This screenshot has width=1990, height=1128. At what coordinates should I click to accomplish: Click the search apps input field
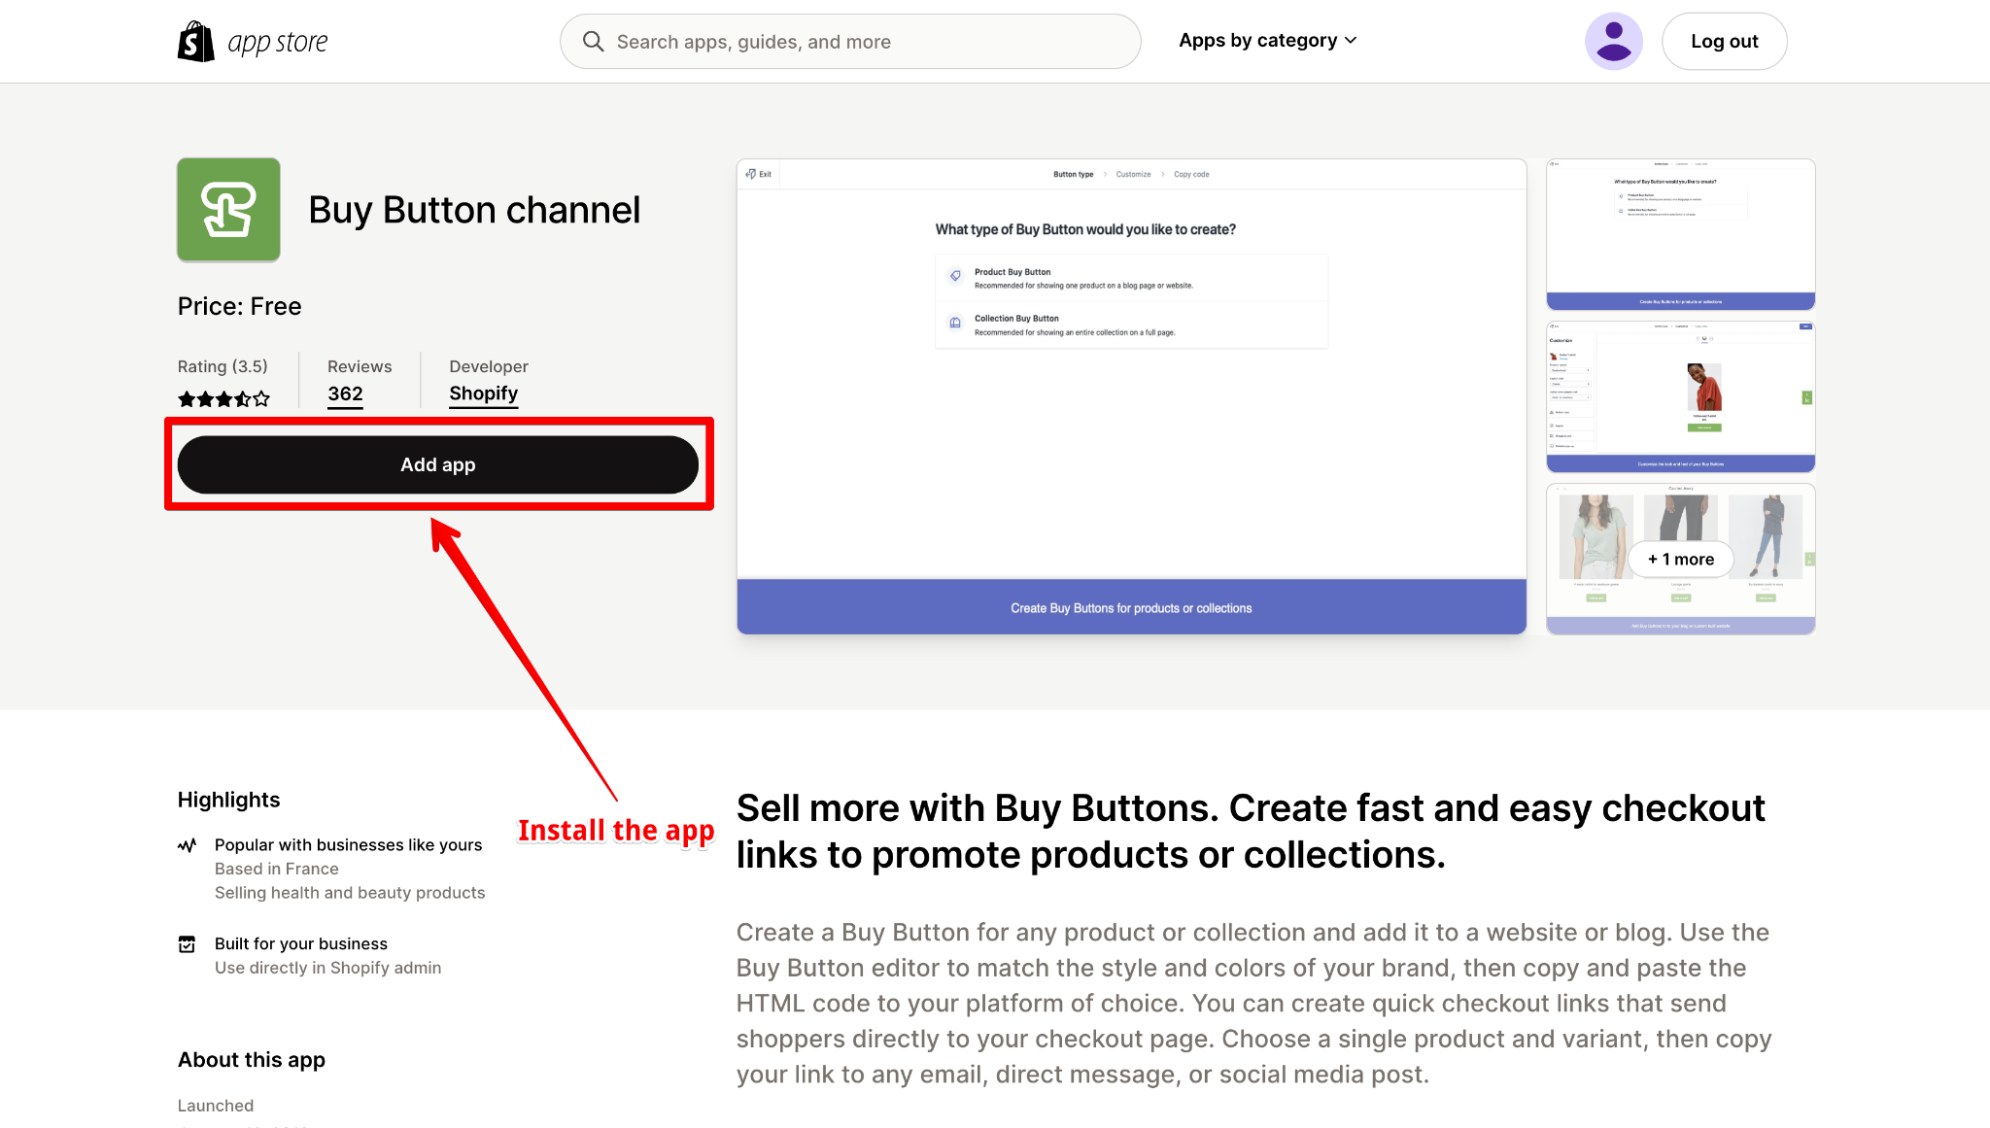(x=850, y=41)
